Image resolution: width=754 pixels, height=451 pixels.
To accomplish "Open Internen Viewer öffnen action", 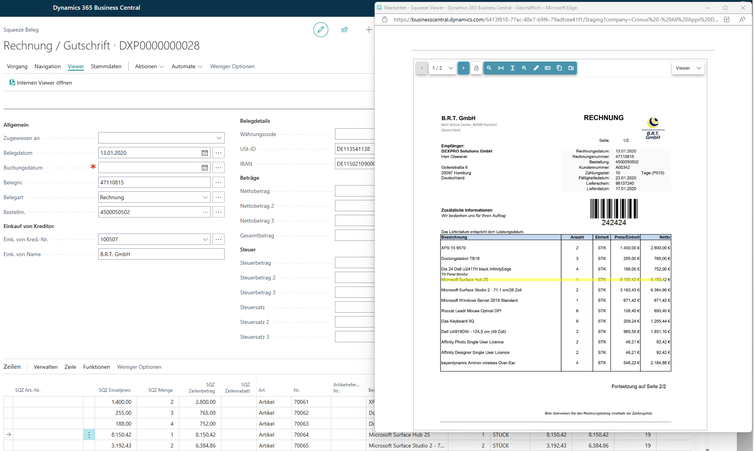I will coord(41,83).
